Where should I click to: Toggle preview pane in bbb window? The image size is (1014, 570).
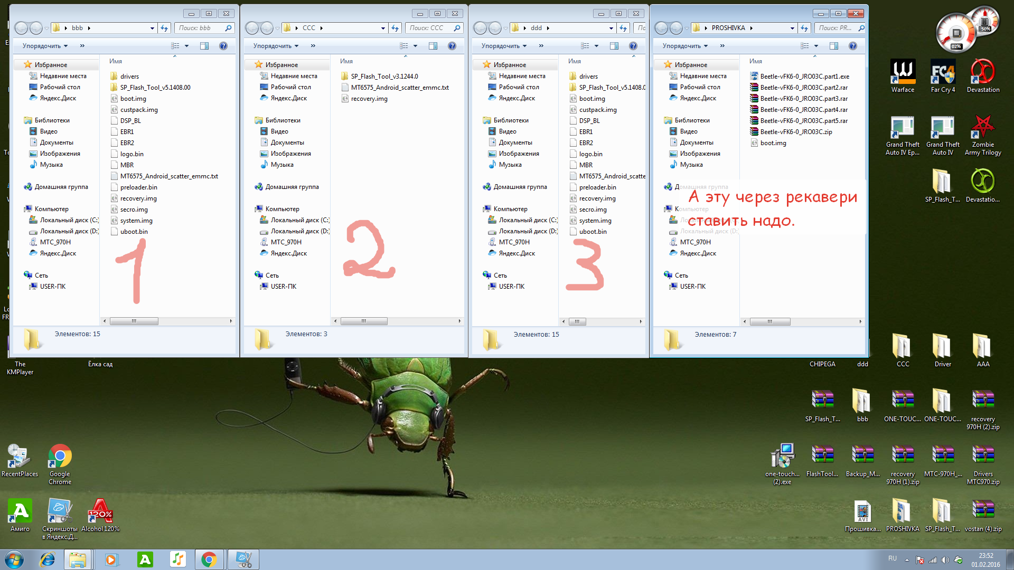click(204, 46)
